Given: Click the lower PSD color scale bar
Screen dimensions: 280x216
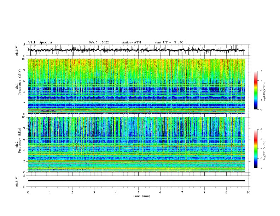Looking at the screenshot, I should [x=256, y=149].
